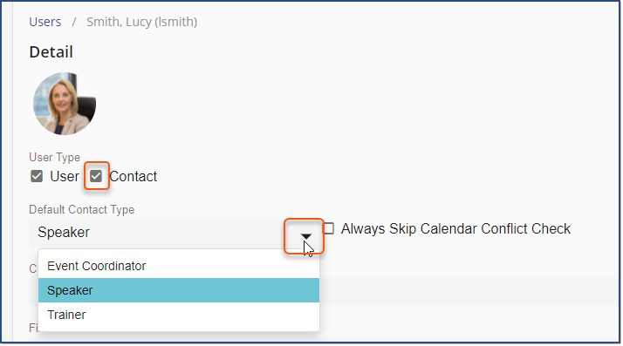Enable Always Skip Calendar Conflict Check

pos(329,228)
